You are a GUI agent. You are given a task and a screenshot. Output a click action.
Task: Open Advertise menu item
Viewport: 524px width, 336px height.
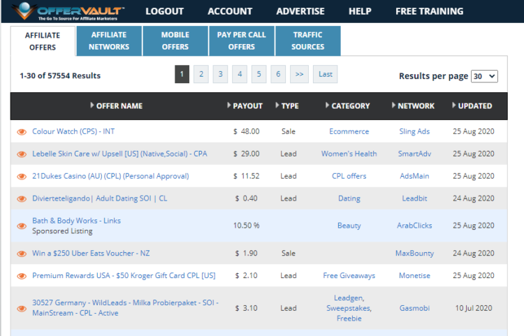click(x=300, y=11)
